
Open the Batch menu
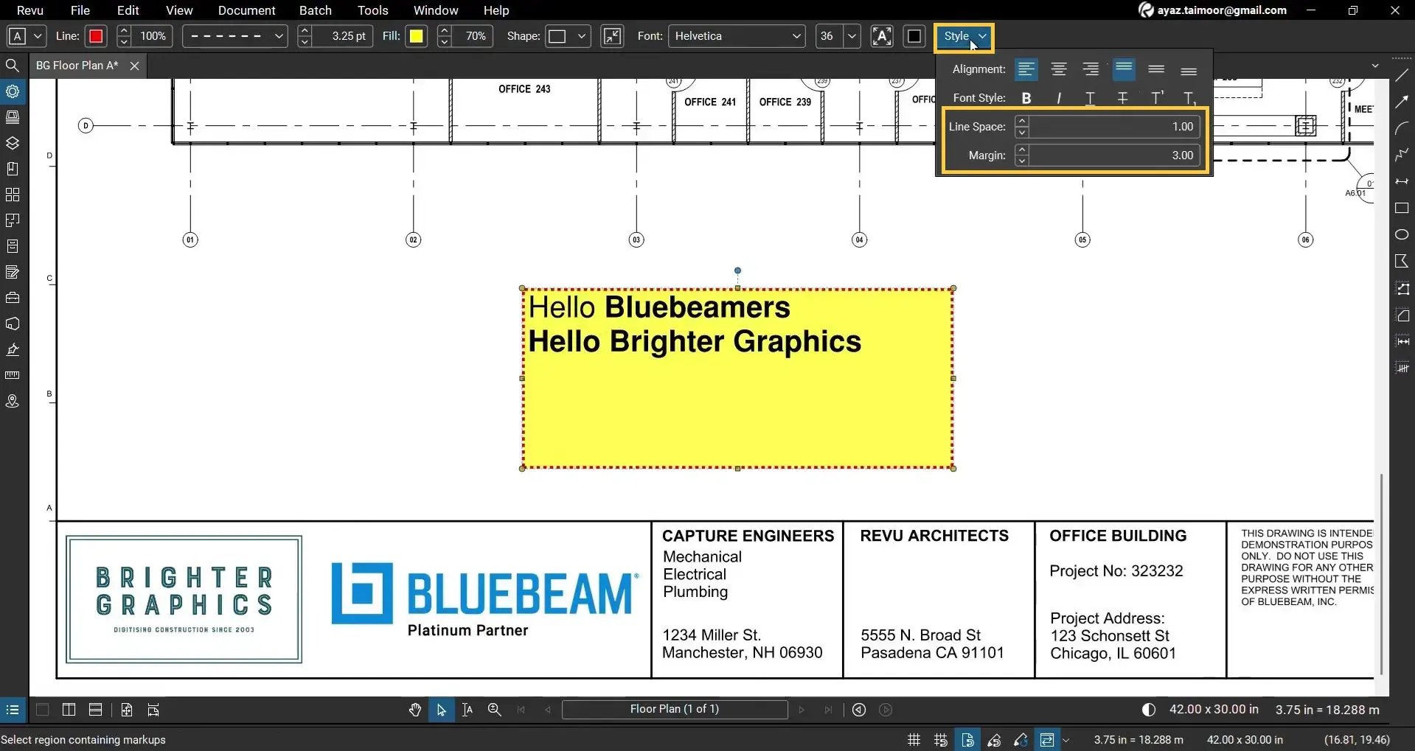click(315, 10)
